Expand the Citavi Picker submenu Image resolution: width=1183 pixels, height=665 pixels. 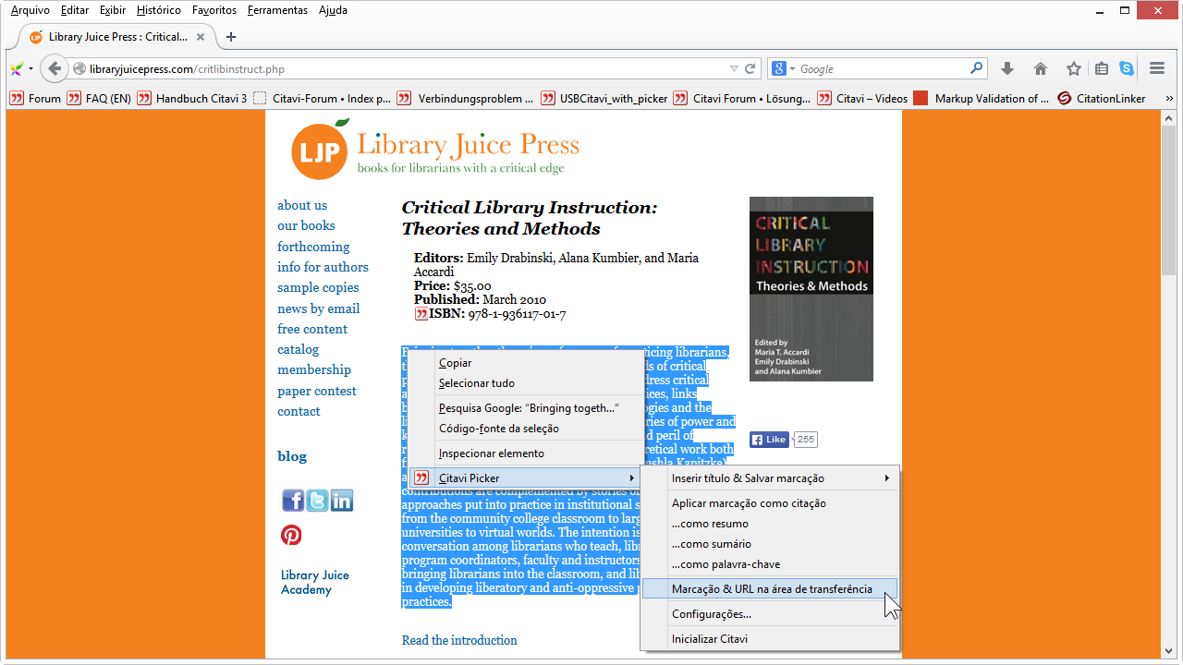click(526, 478)
